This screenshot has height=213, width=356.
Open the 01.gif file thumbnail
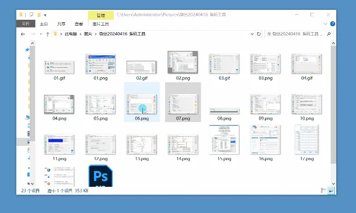59,67
